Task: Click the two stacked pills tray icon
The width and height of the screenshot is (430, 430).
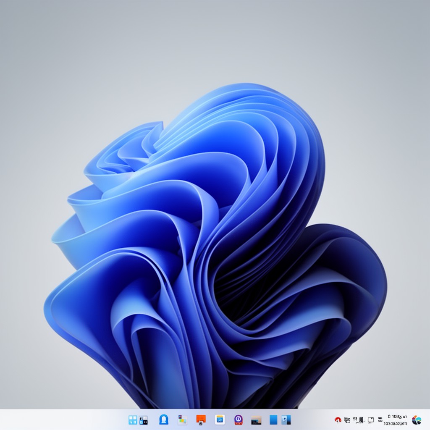Action: pyautogui.click(x=380, y=420)
